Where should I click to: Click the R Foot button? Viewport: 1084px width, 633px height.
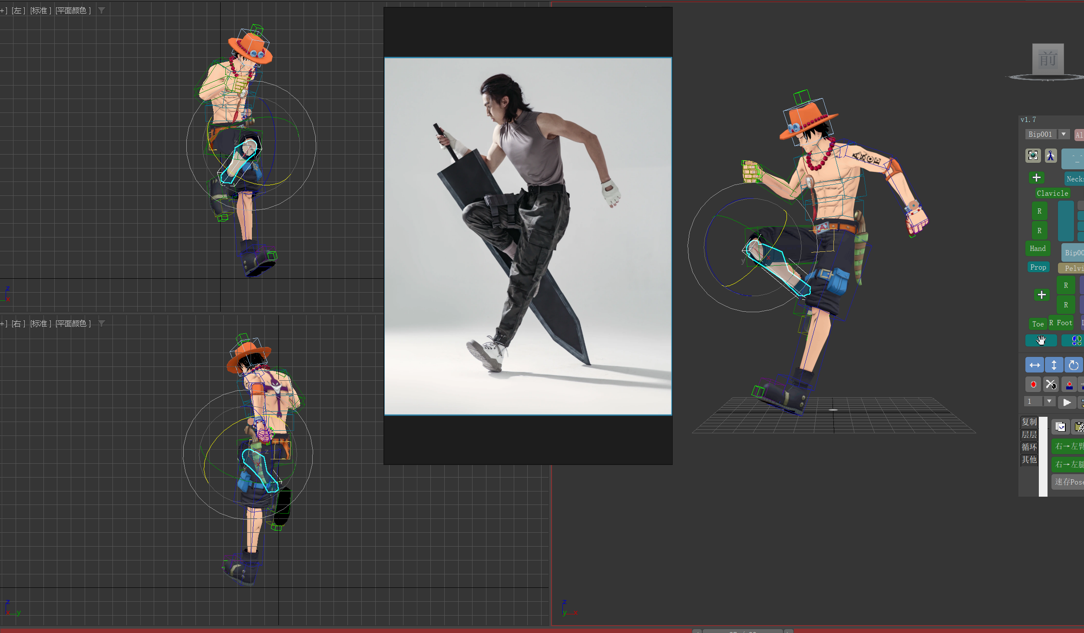(1061, 323)
